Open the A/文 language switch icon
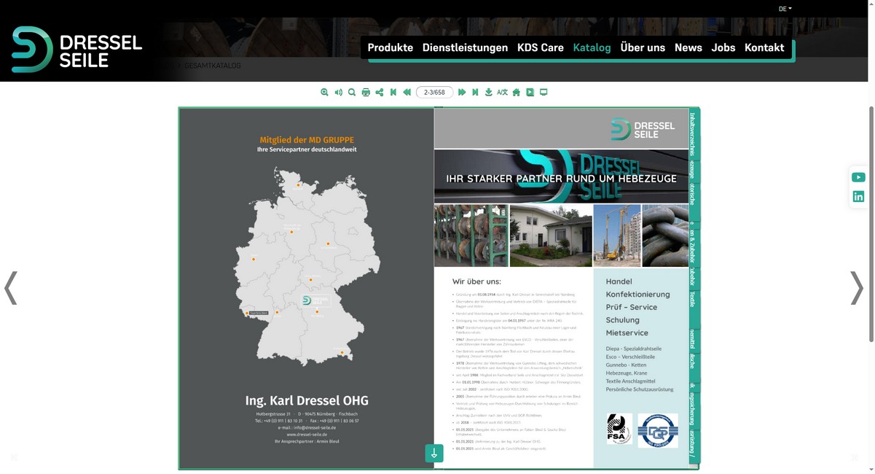Viewport: 875px width, 474px height. [x=502, y=93]
